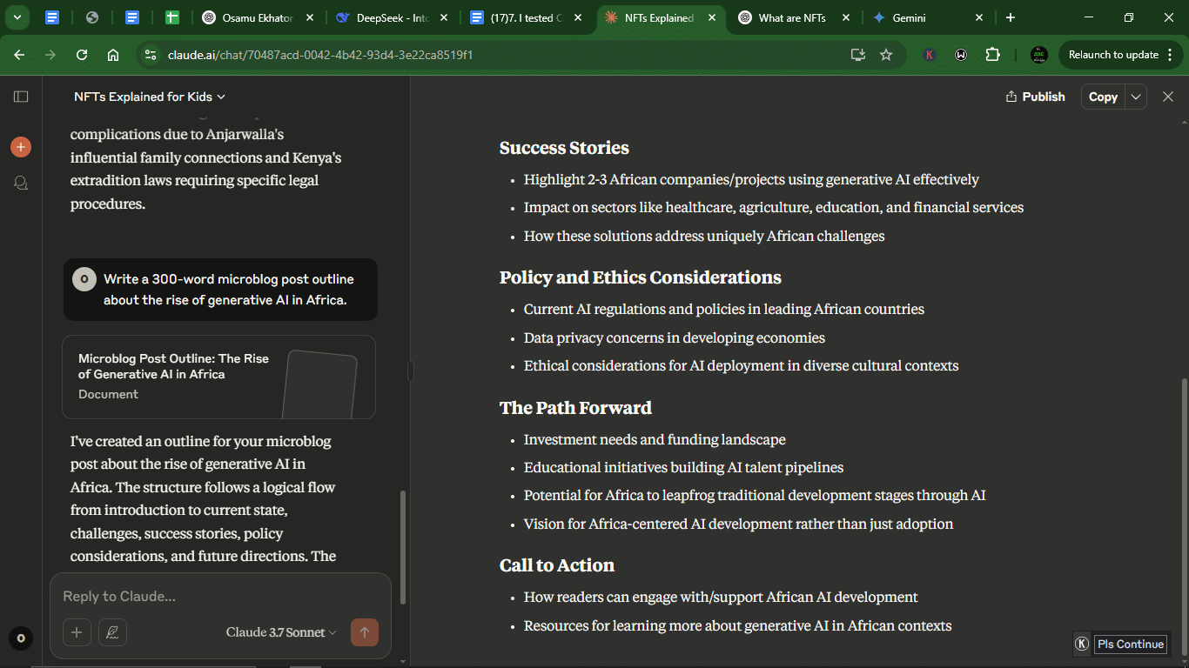Go forward in browser history
This screenshot has width=1189, height=668.
[x=50, y=55]
